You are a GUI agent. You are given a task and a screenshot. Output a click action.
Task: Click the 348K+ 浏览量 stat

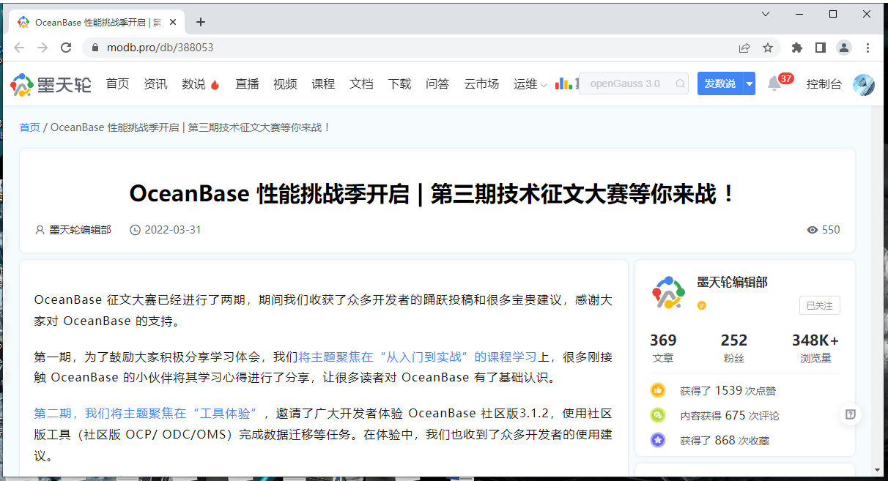click(815, 348)
